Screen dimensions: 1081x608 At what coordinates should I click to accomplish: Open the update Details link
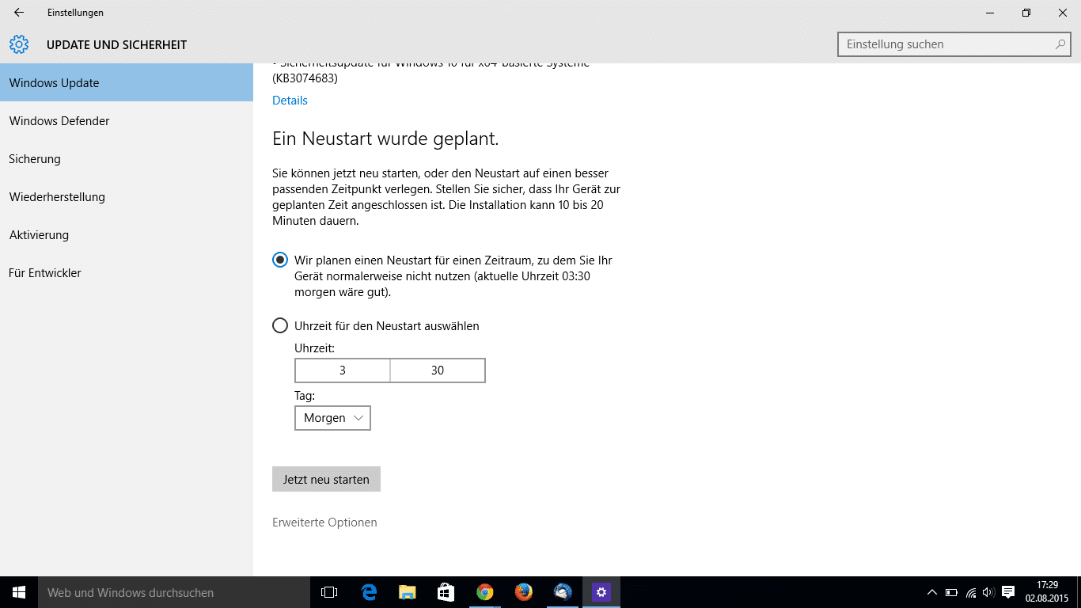pyautogui.click(x=290, y=101)
